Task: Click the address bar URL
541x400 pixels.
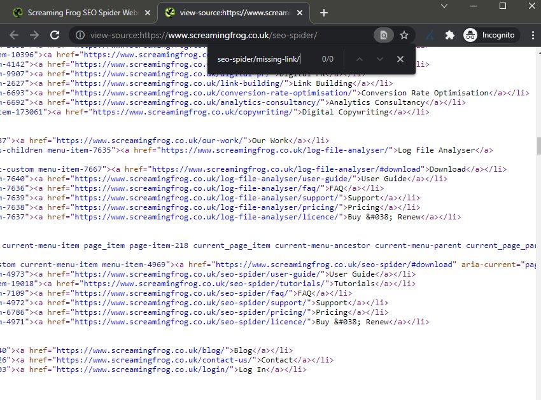Action: [x=204, y=35]
